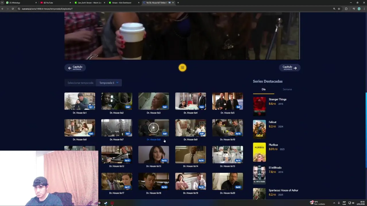Open episode thumbnail Dr. House 6x14

[x=191, y=154]
